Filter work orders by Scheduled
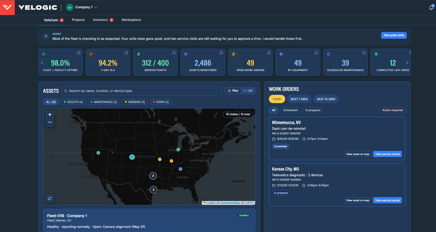Screen dimensions: 436x232 click(x=290, y=110)
